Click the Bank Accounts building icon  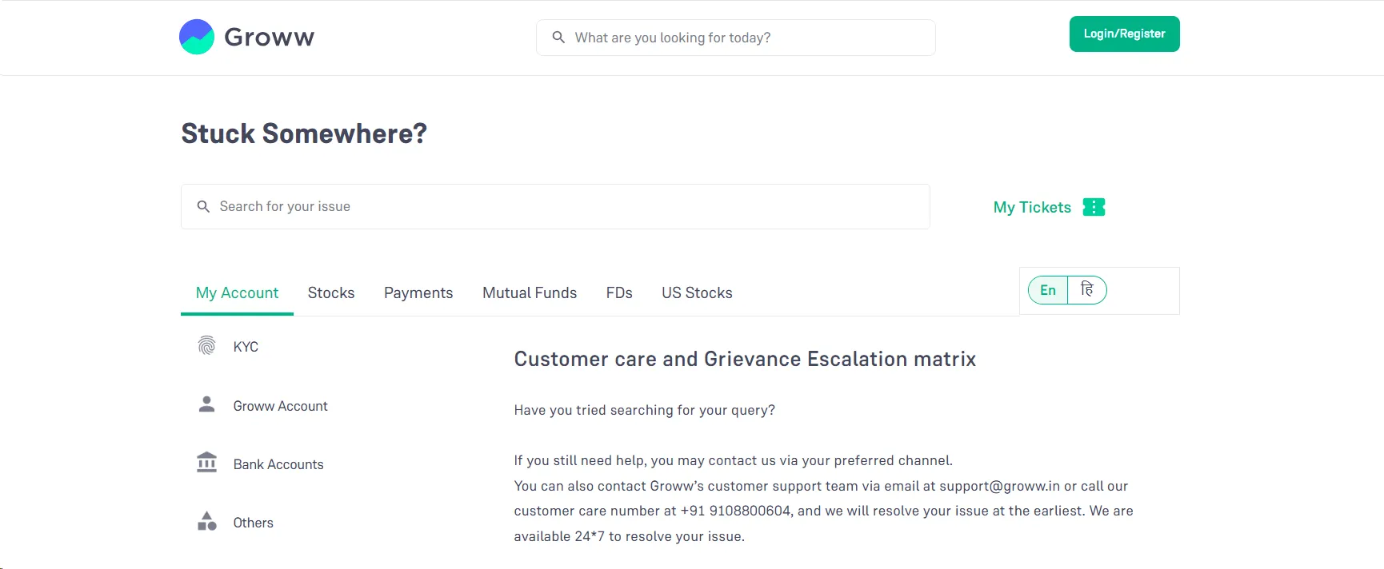coord(206,463)
